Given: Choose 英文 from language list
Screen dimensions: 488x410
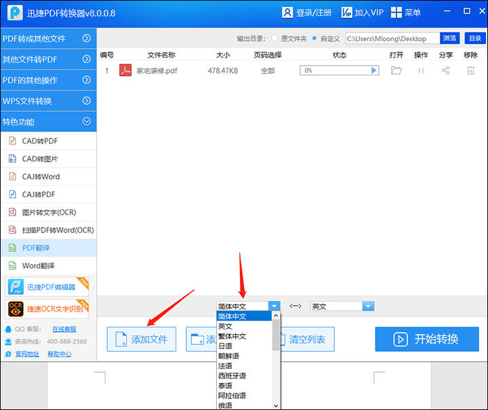Looking at the screenshot, I should [244, 327].
